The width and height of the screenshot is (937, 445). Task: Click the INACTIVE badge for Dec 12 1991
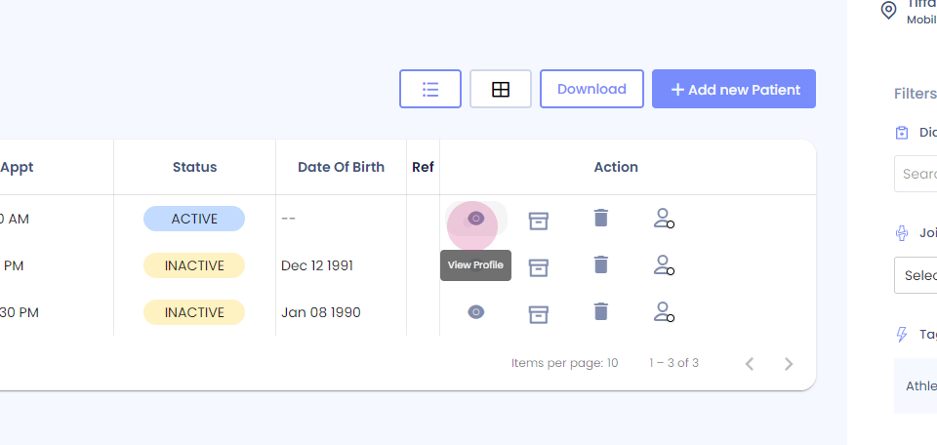[x=194, y=265]
